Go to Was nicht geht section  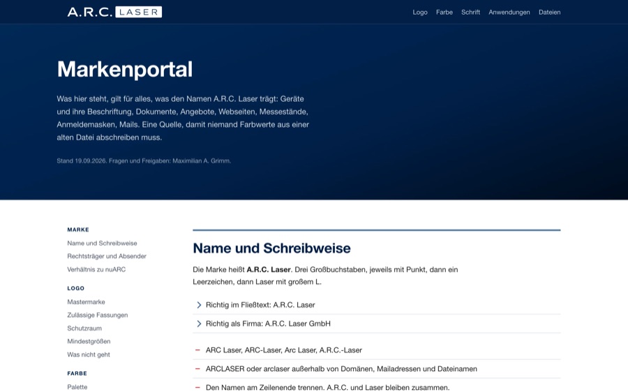[x=89, y=355]
